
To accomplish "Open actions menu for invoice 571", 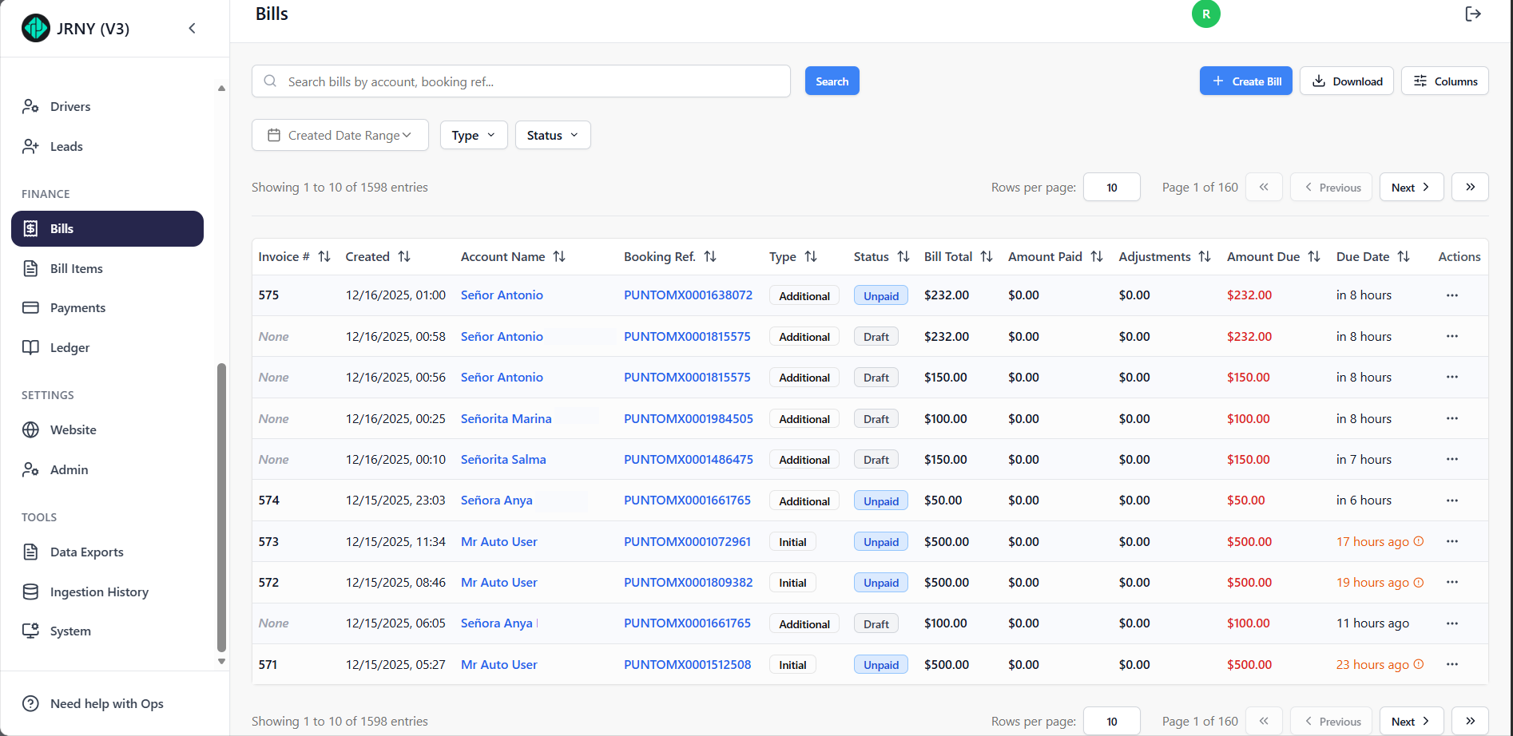I will tap(1451, 665).
